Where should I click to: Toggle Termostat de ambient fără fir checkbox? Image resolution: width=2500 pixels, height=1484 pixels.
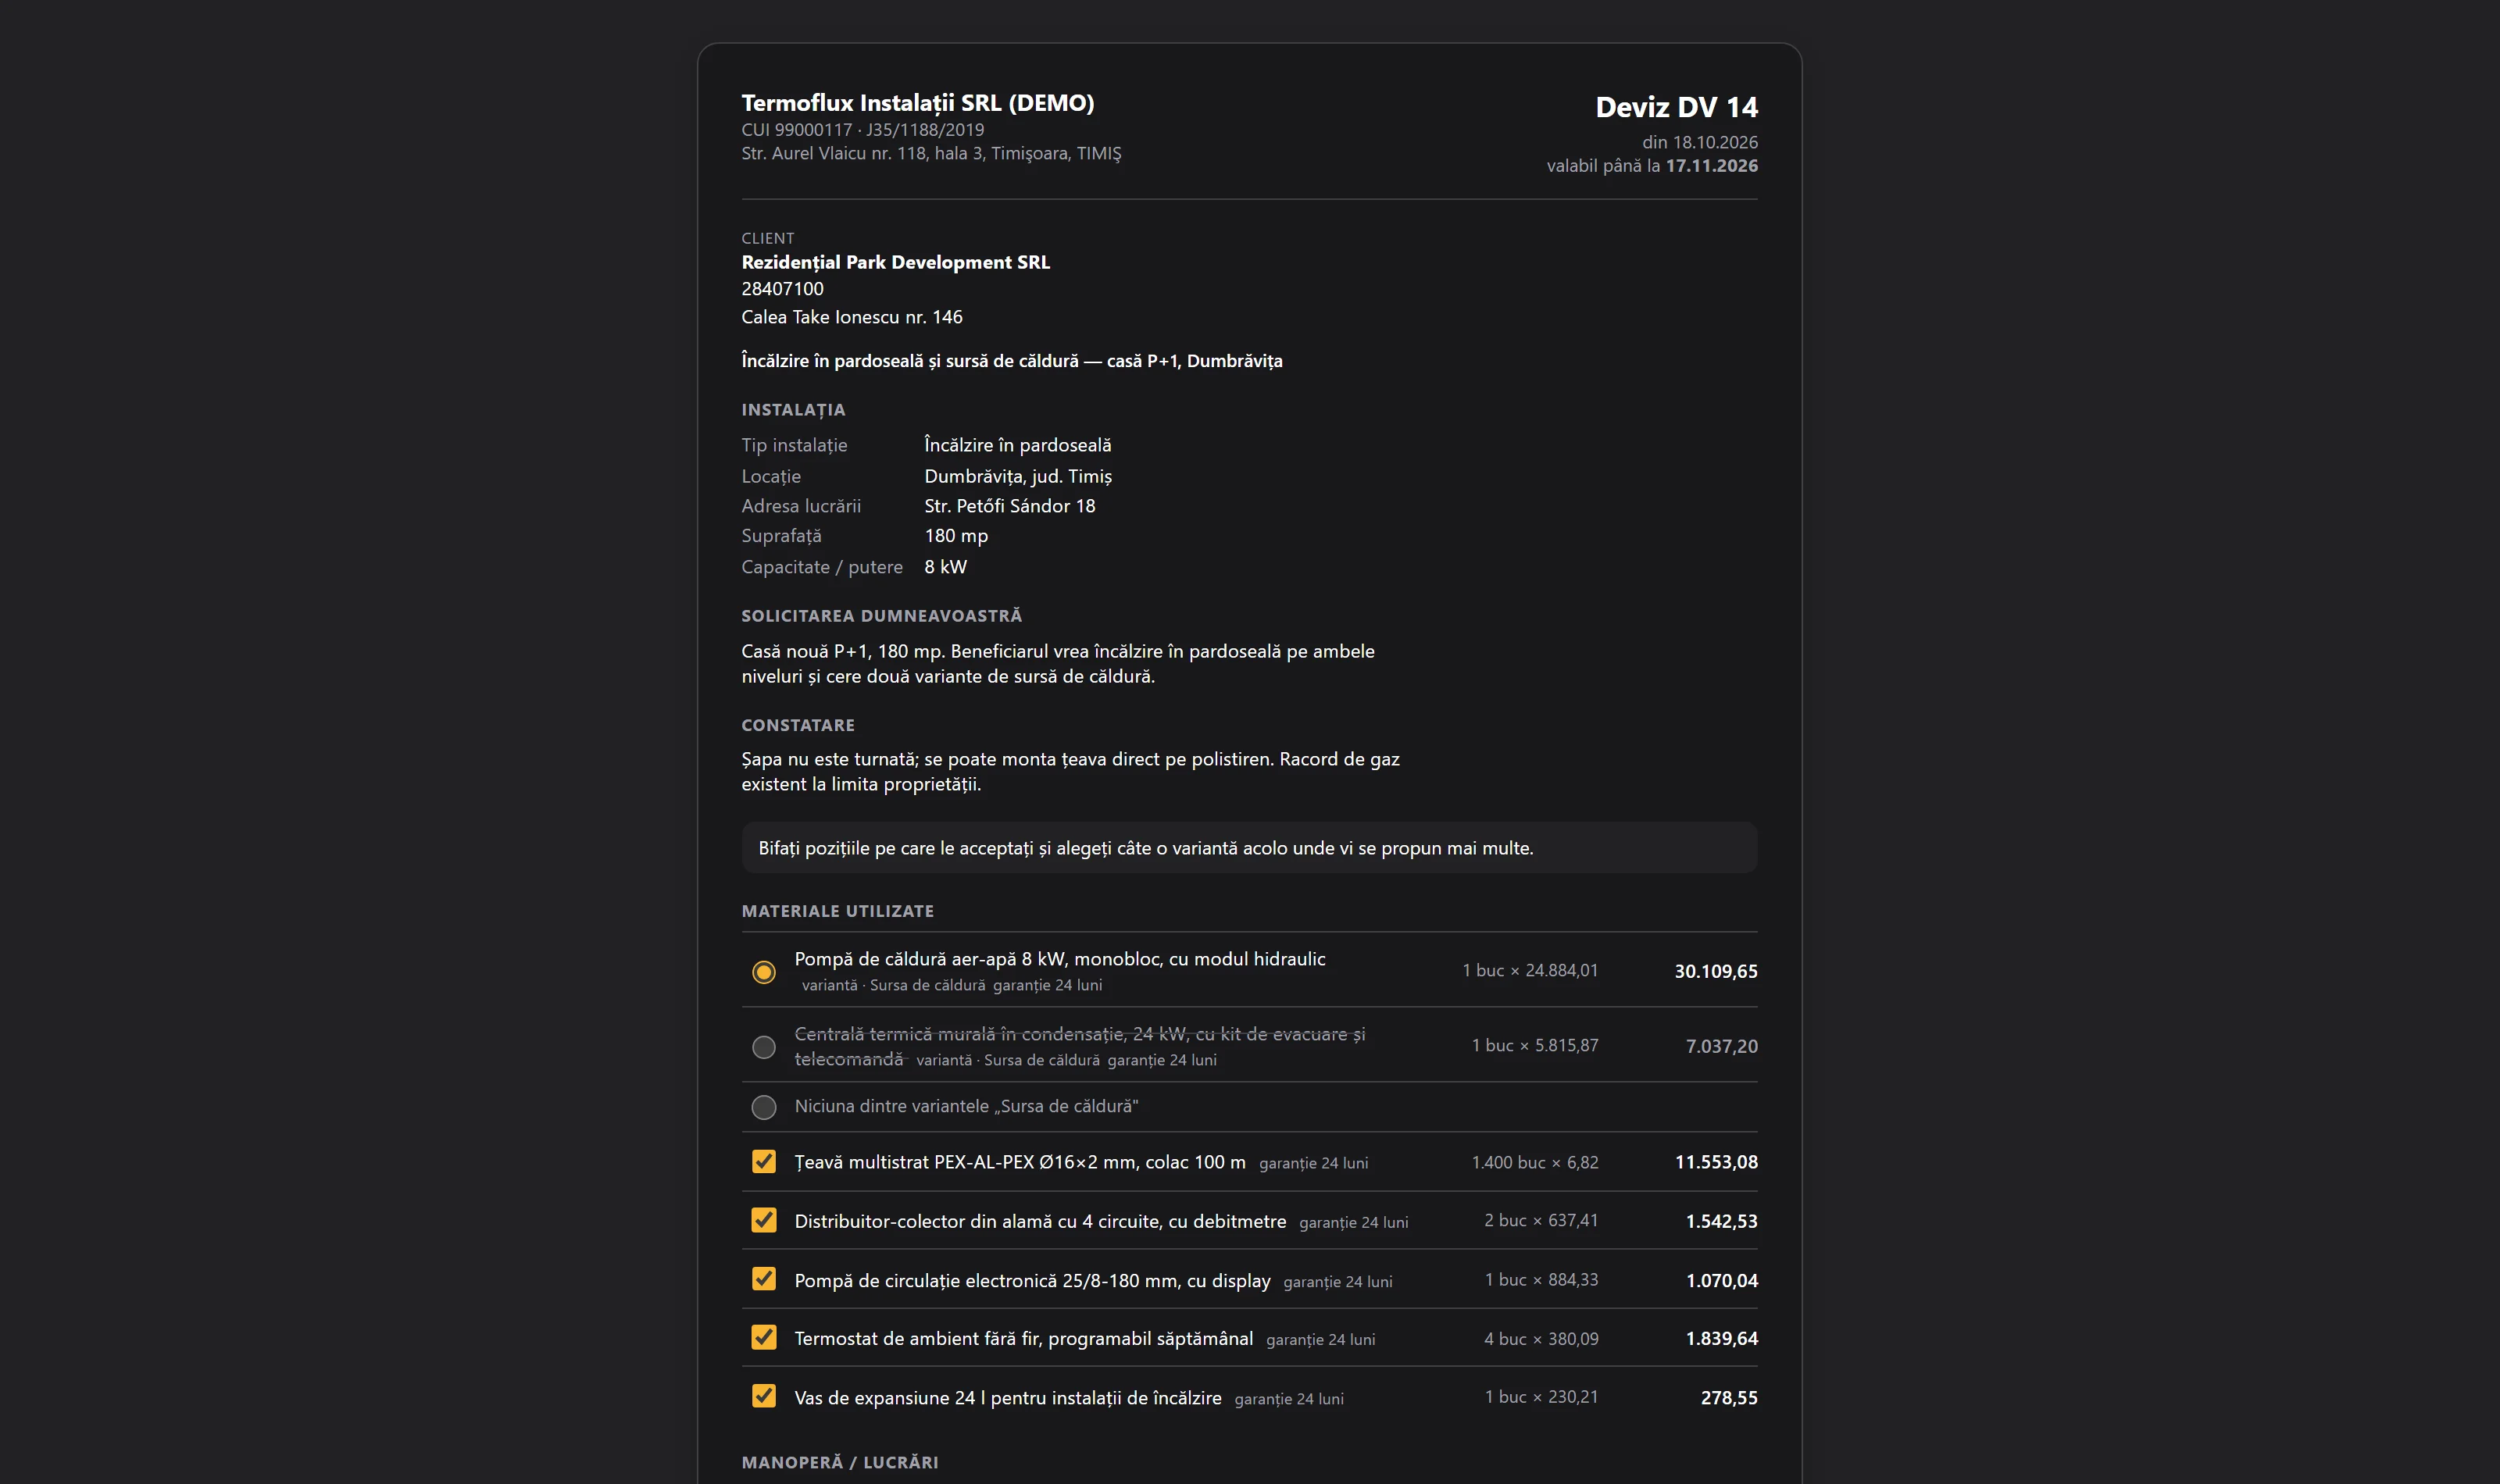tap(763, 1337)
